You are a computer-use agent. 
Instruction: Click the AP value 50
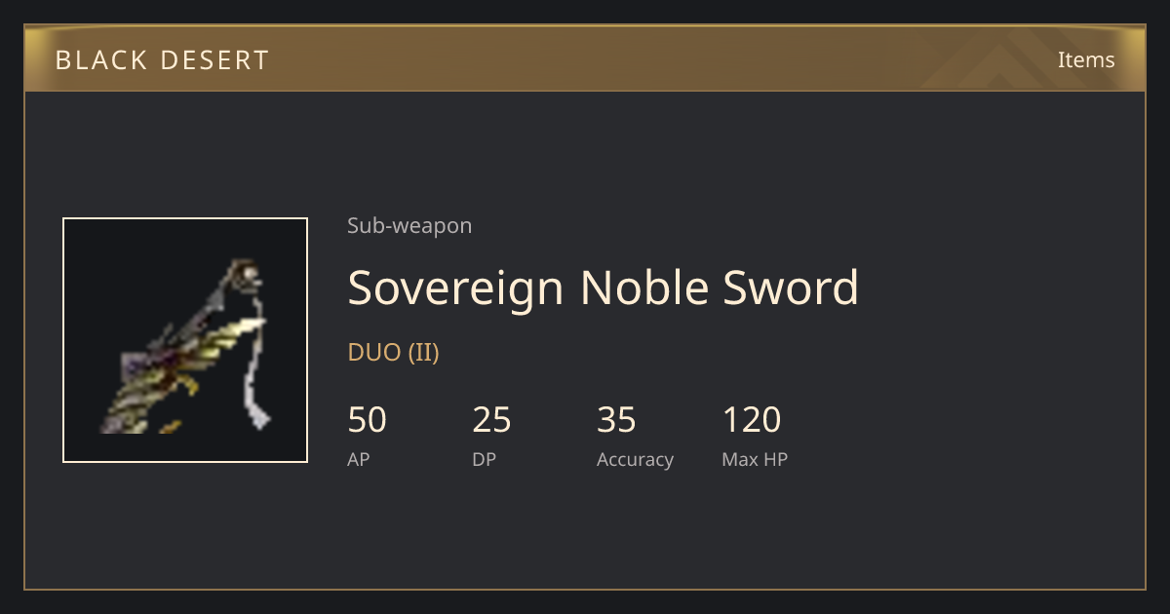[x=368, y=420]
